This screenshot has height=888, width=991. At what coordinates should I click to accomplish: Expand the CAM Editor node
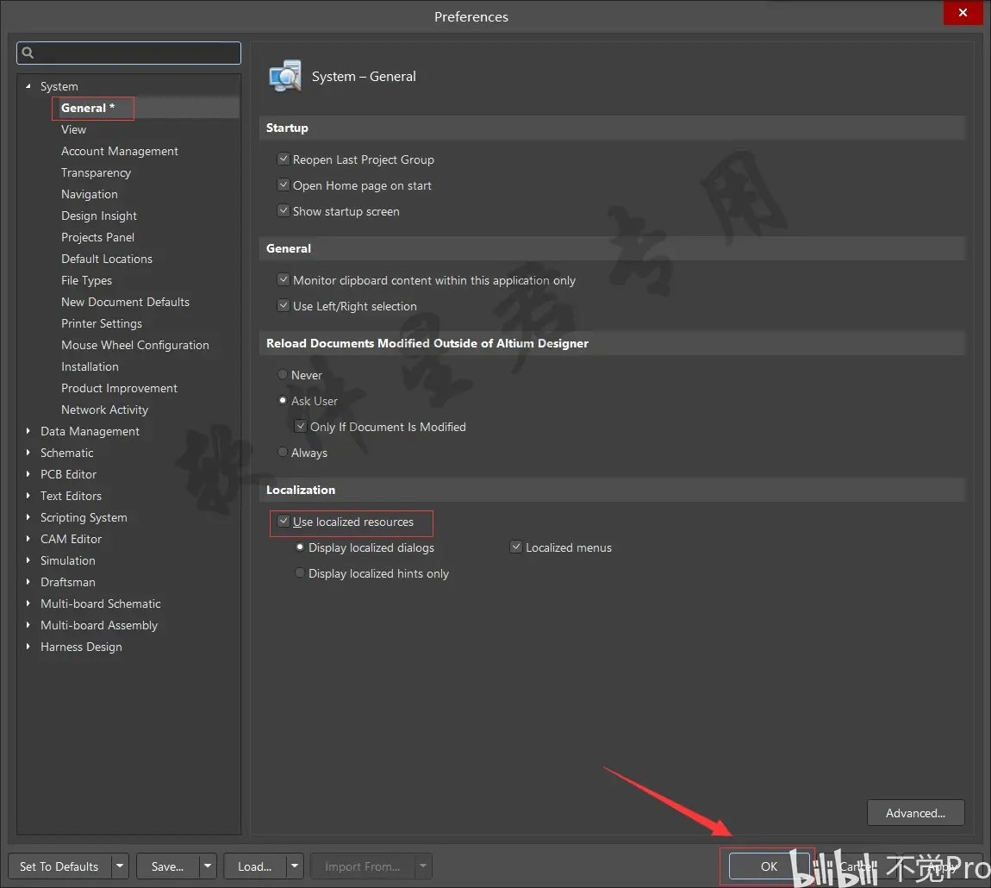pyautogui.click(x=28, y=538)
